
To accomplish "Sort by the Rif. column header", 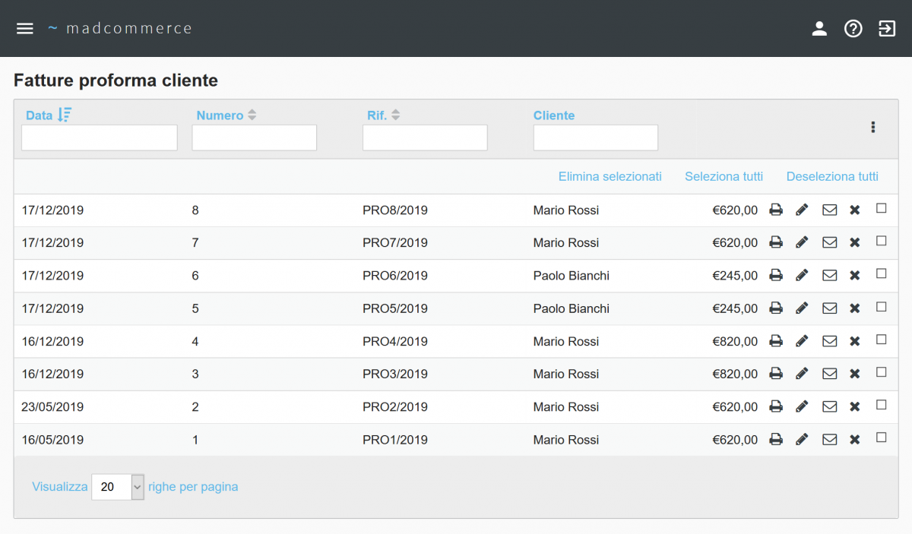I will point(383,115).
